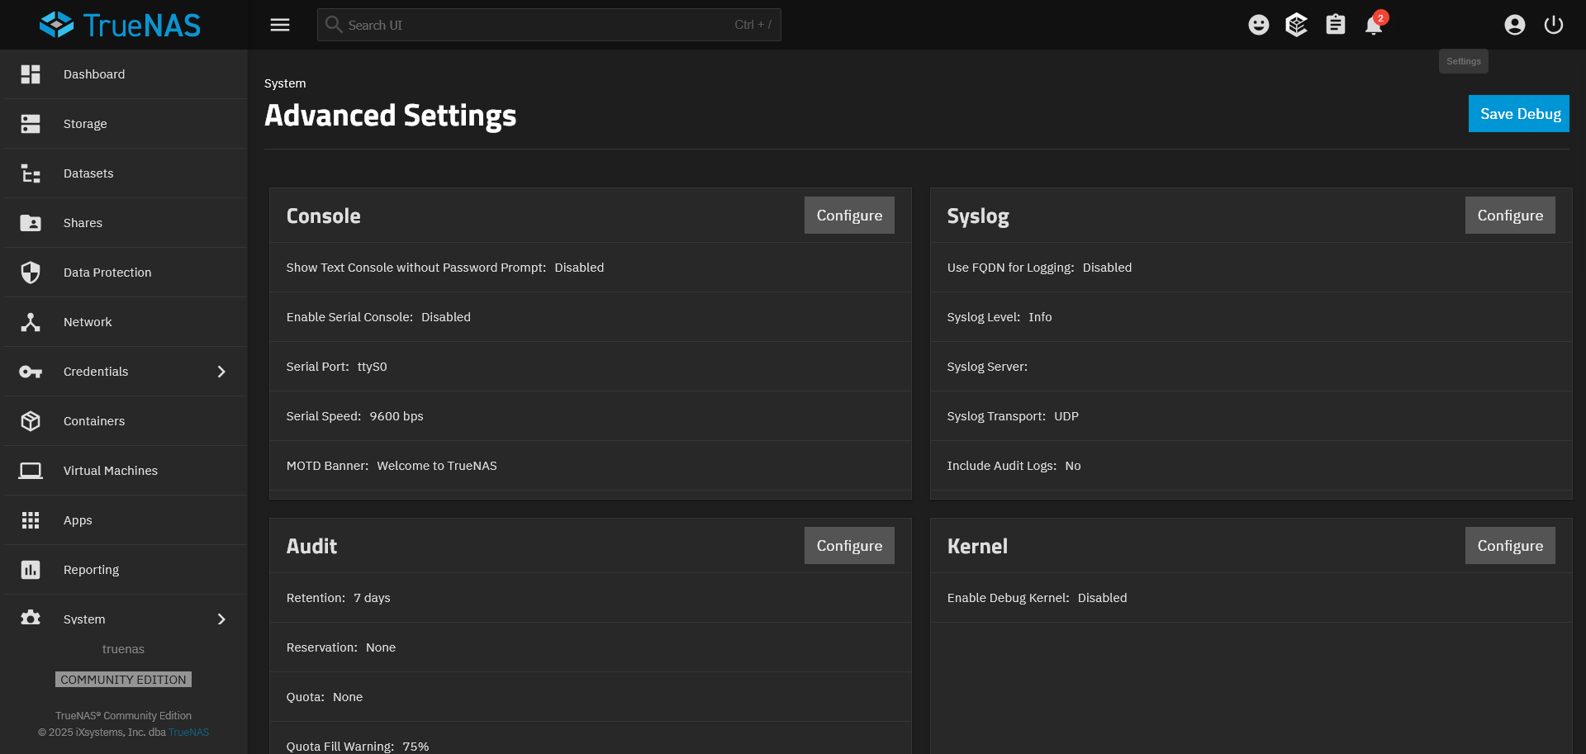Click Save Debug button
Viewport: 1586px width, 754px height.
(1518, 114)
